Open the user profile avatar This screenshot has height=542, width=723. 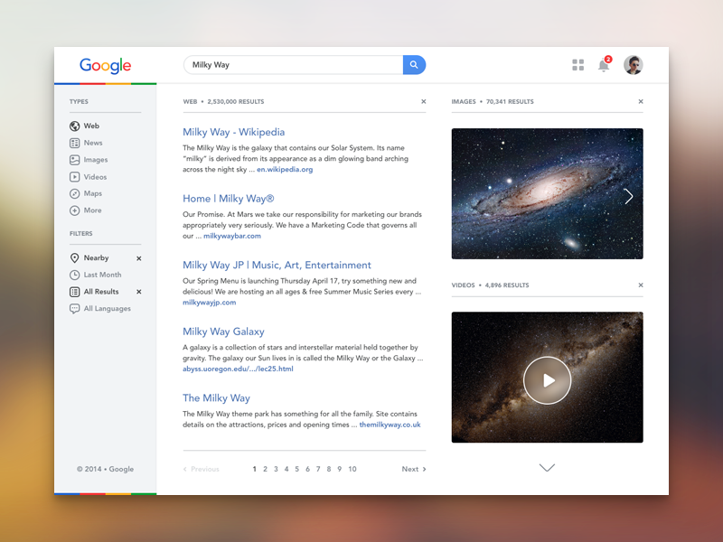point(634,65)
